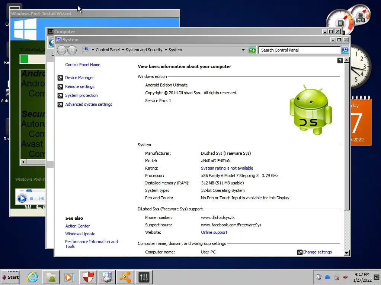The image size is (381, 285).
Task: Click the Device Manager shield icon
Action: [x=60, y=78]
